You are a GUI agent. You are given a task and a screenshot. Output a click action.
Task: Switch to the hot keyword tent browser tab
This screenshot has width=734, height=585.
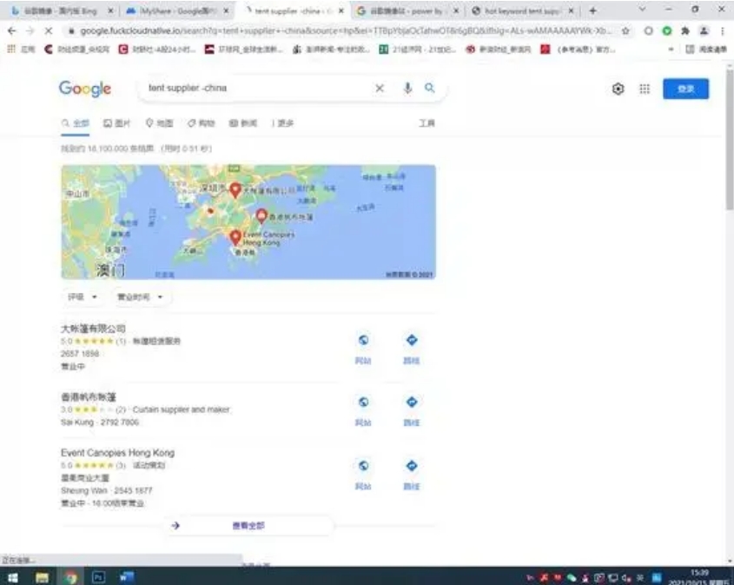point(522,10)
